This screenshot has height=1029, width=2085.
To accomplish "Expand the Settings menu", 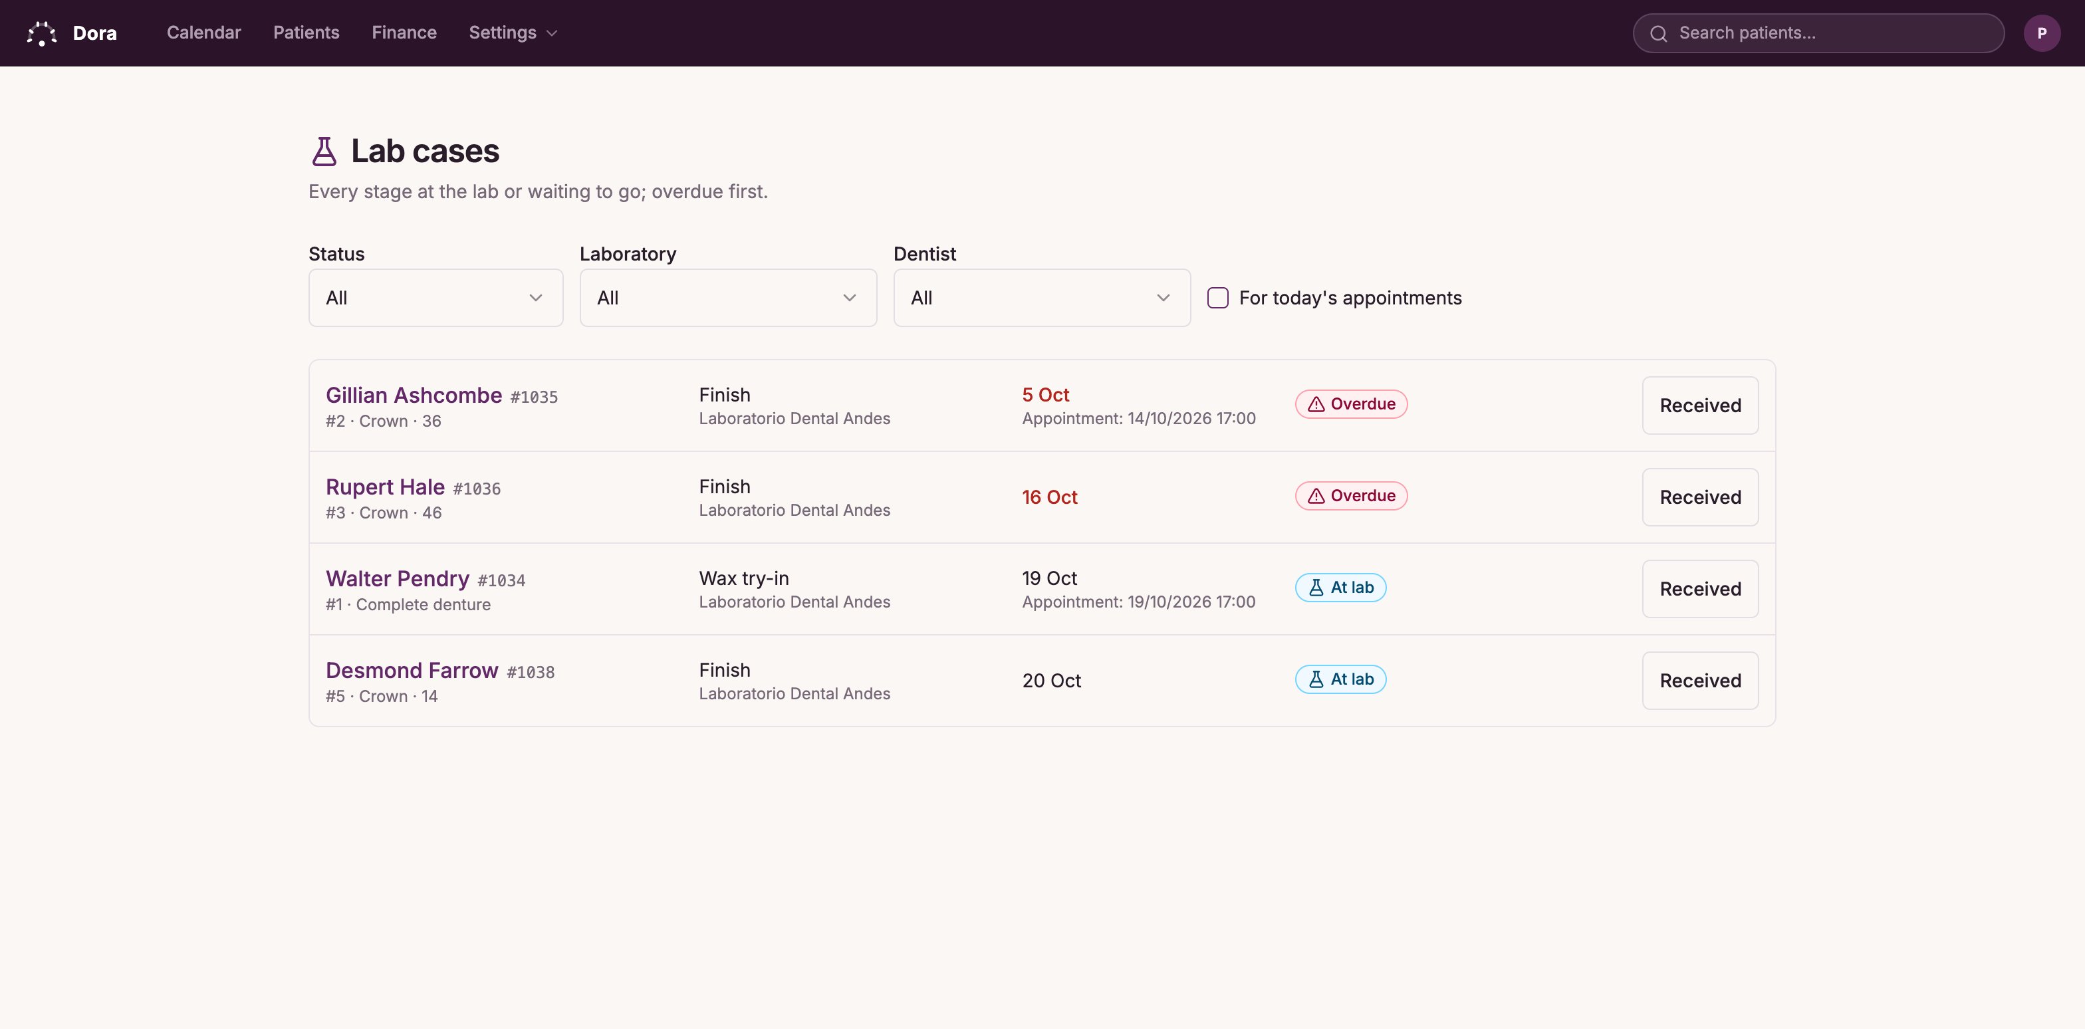I will coord(513,33).
